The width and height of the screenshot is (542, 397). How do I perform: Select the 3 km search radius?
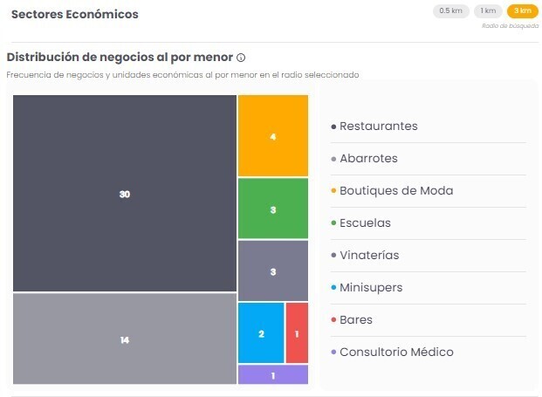pyautogui.click(x=522, y=11)
